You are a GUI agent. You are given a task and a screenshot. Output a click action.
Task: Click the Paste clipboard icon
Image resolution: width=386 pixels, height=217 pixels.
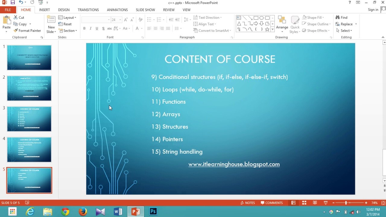(x=6, y=20)
